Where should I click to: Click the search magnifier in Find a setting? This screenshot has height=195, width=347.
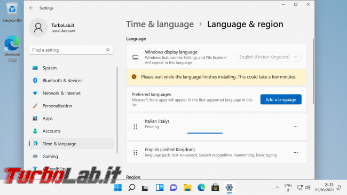click(x=107, y=50)
